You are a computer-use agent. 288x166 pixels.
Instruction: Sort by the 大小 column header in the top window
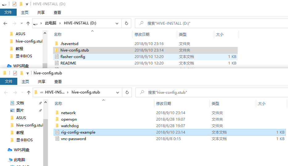coord(219,35)
